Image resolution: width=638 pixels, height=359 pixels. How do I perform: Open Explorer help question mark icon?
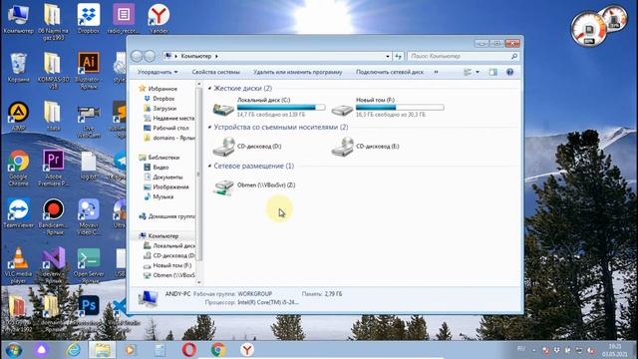point(509,72)
